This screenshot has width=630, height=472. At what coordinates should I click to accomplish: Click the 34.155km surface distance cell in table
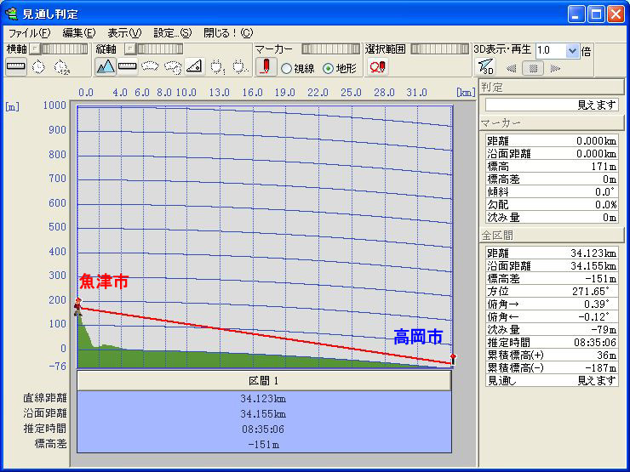(264, 414)
